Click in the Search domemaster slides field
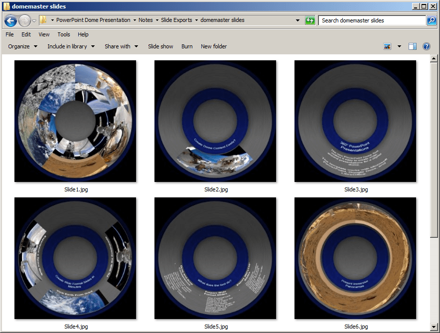The height and width of the screenshot is (333, 440). tap(371, 20)
